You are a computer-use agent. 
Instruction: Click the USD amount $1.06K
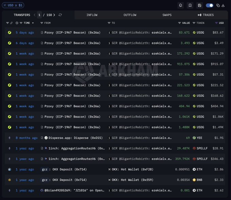(x=218, y=117)
